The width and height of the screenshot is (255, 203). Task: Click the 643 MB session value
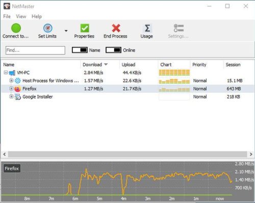(x=234, y=89)
